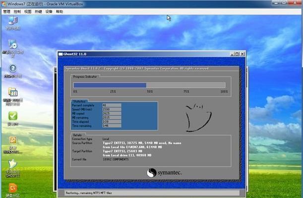Screen dimensions: 303x198
Task: Open the 视图 menu
Action: tap(28, 11)
